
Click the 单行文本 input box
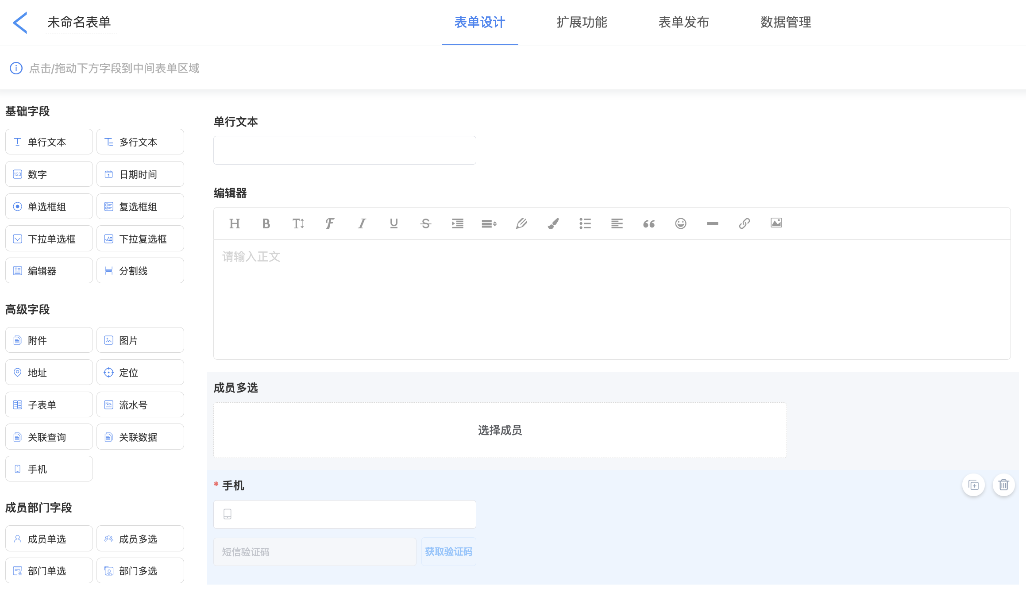click(x=344, y=150)
